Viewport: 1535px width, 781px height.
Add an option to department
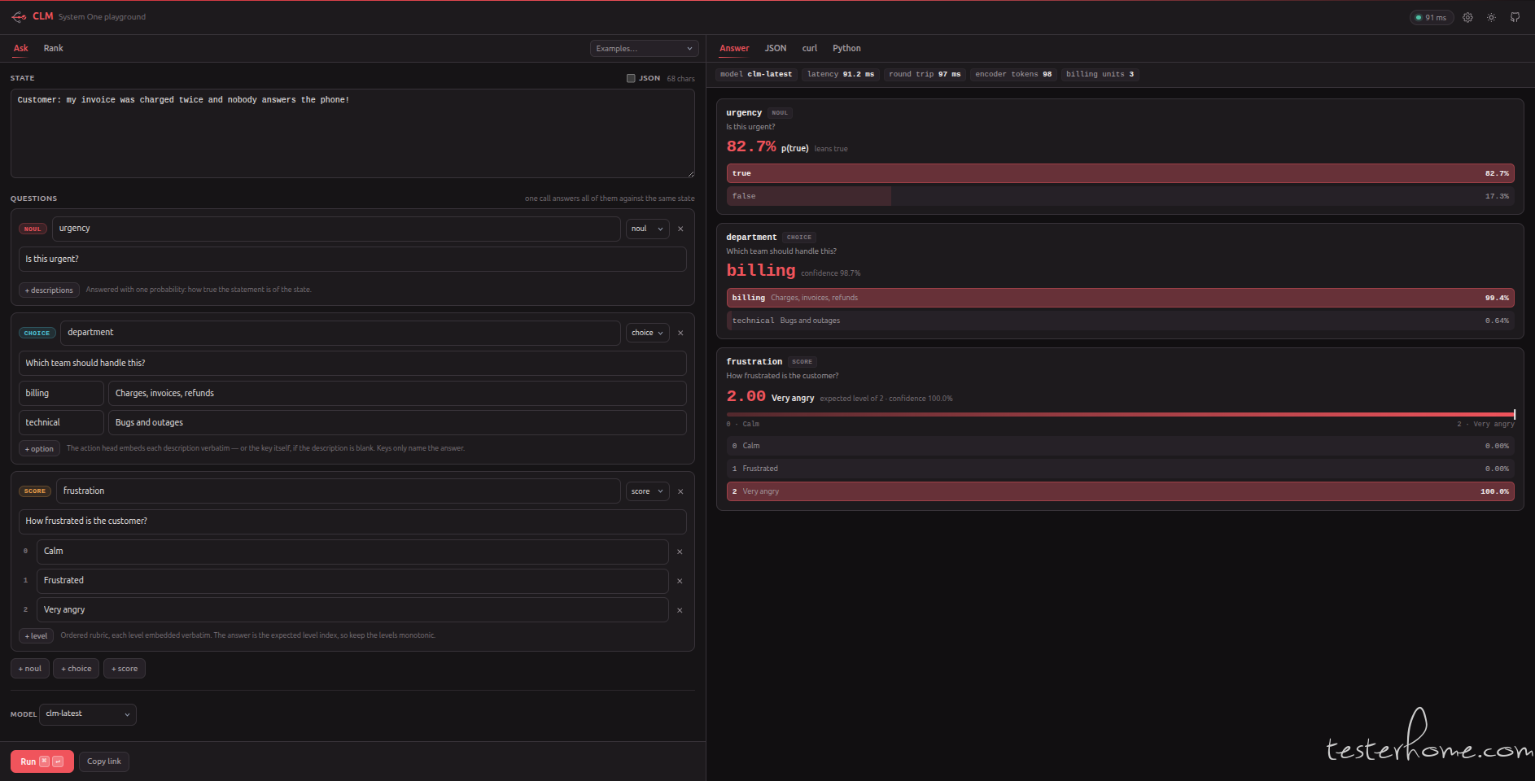coord(39,449)
